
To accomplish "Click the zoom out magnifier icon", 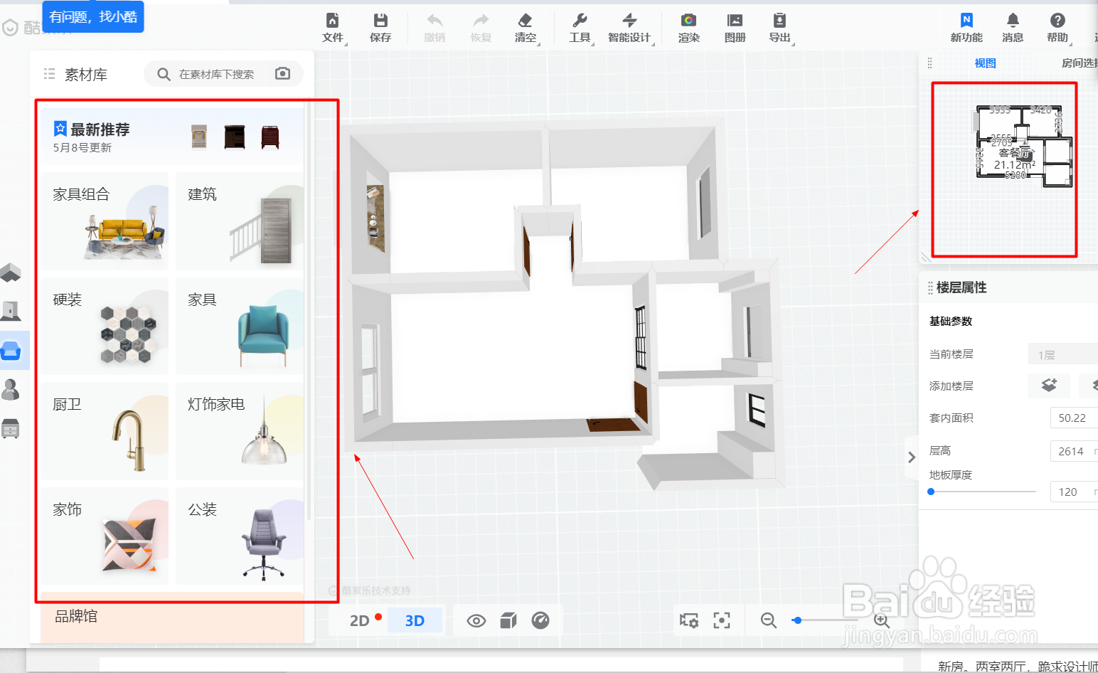I will pyautogui.click(x=769, y=620).
